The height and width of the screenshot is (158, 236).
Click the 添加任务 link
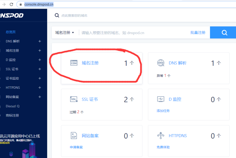point(163,111)
